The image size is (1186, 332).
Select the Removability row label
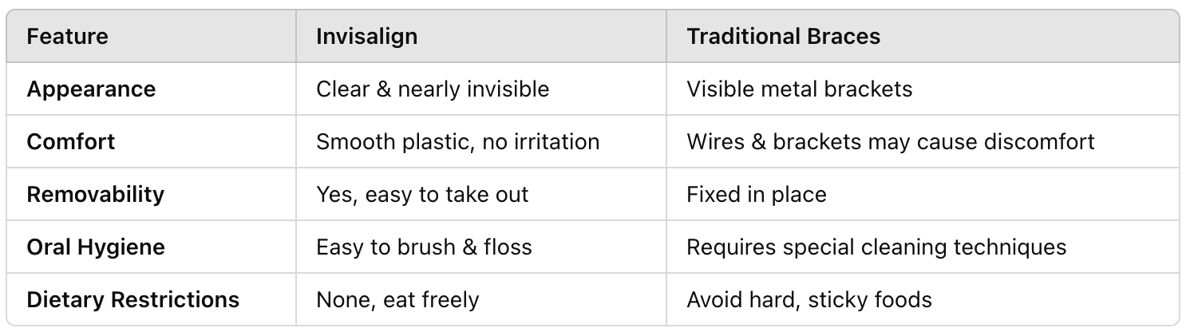tap(95, 194)
